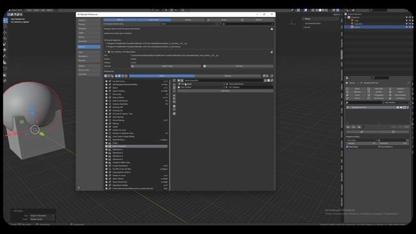Toggle the Pie Menu Editor add-on checkbox
The height and width of the screenshot is (234, 416).
tap(109, 52)
